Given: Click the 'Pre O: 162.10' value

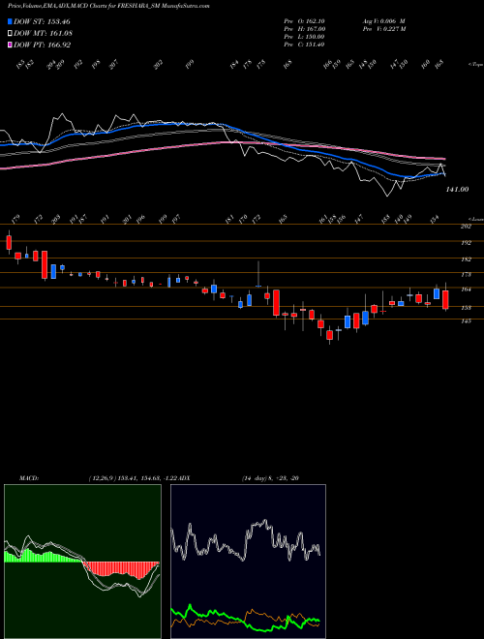Looking at the screenshot, I should [304, 20].
